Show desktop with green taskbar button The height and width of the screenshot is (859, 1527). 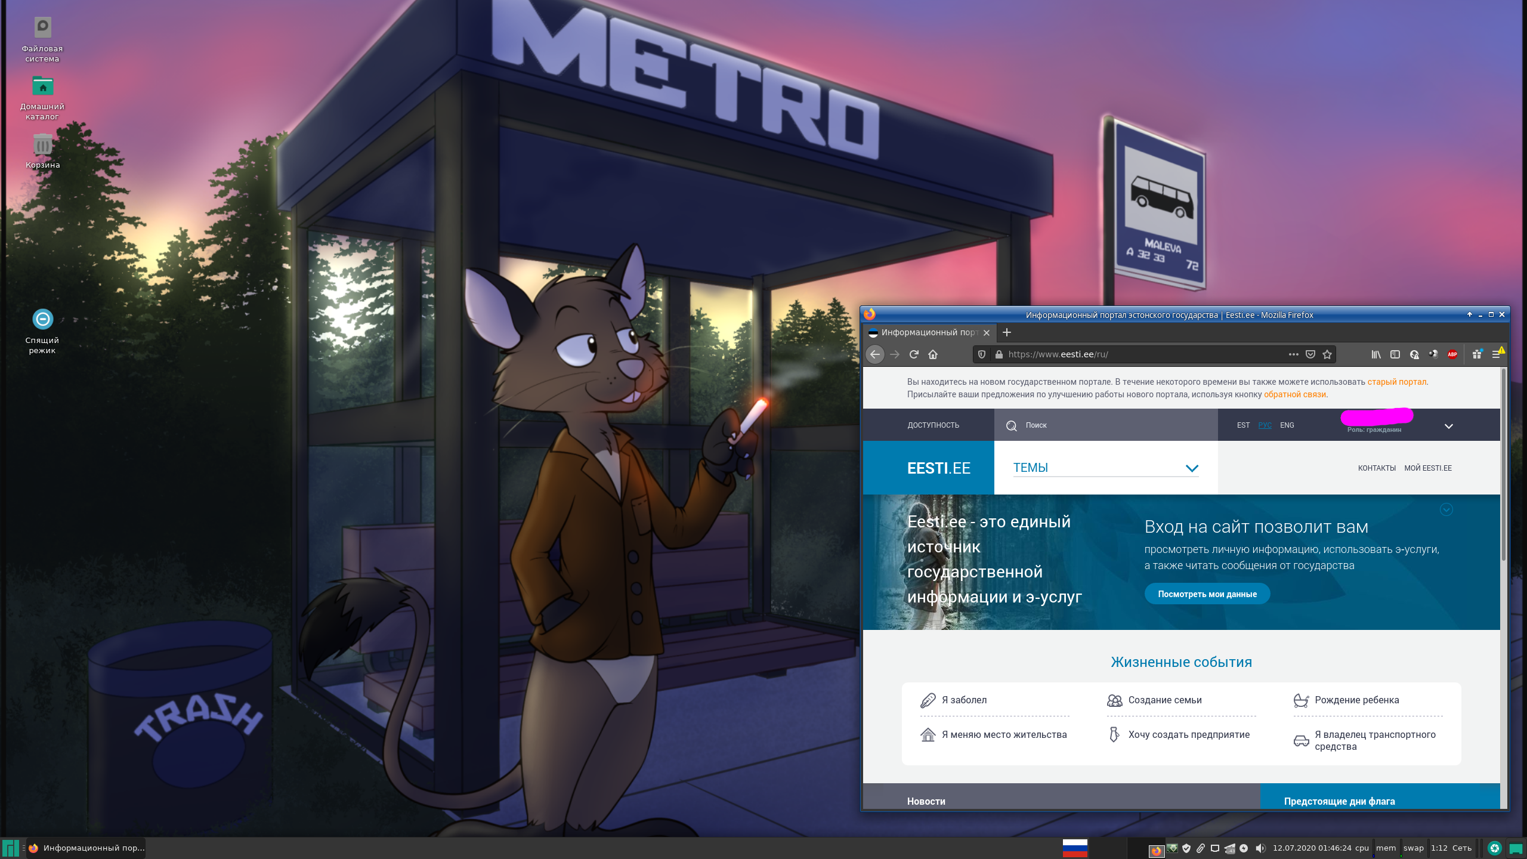1515,848
